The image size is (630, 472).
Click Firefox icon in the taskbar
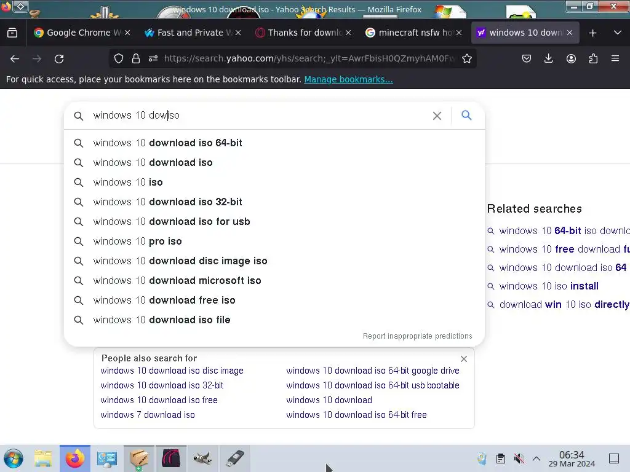pyautogui.click(x=74, y=458)
